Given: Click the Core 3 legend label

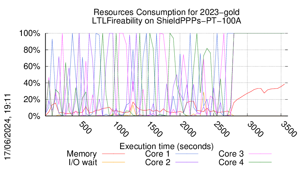Looking at the screenshot, I should [231, 154].
